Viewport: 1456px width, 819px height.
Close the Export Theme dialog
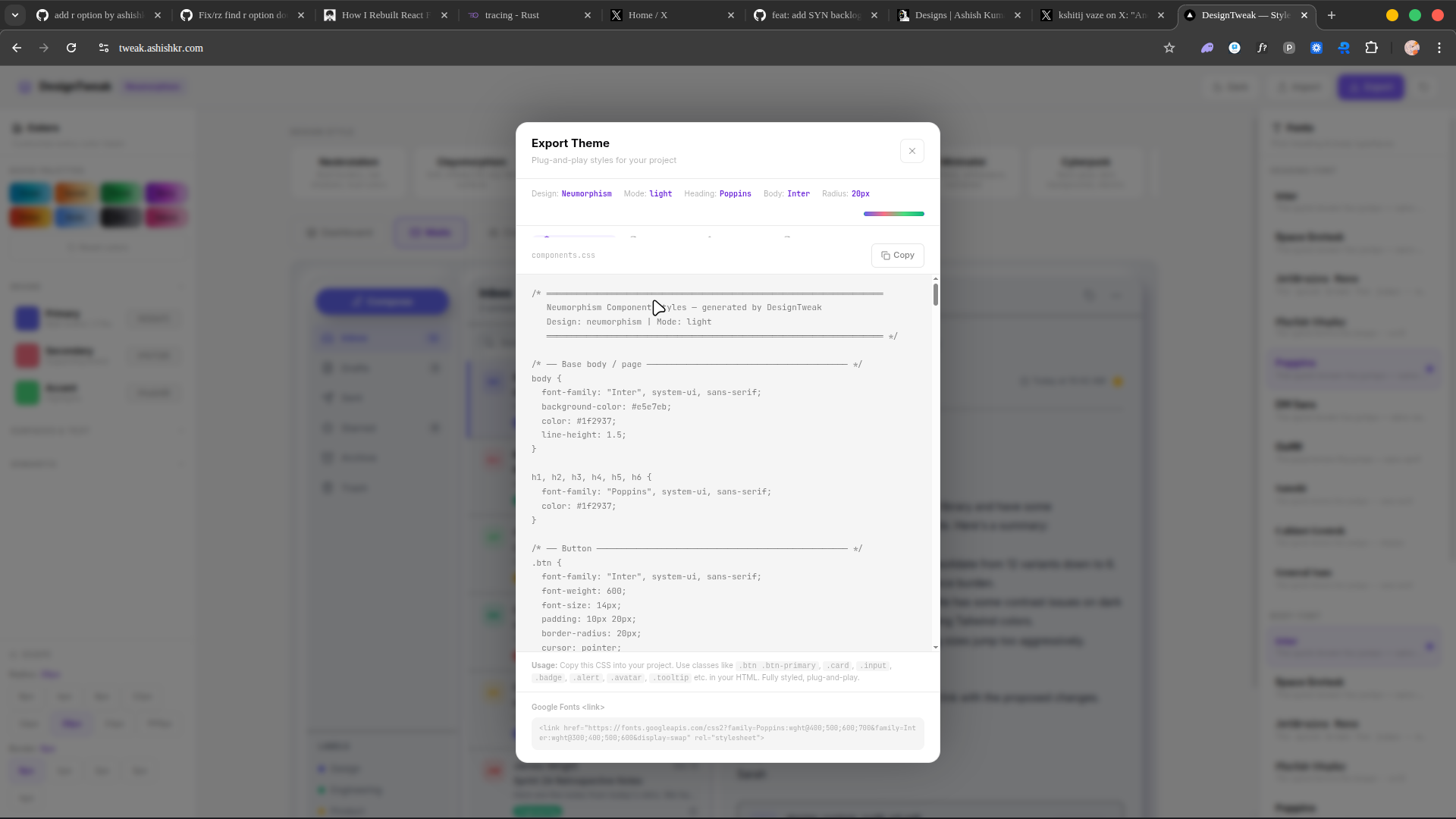pyautogui.click(x=912, y=150)
